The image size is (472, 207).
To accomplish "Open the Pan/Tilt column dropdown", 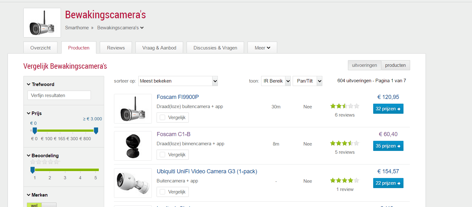I will 308,81.
